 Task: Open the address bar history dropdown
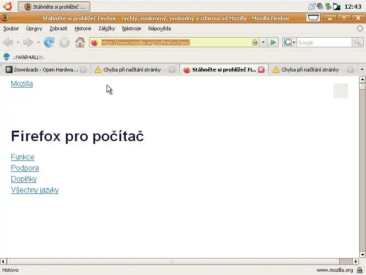(263, 43)
